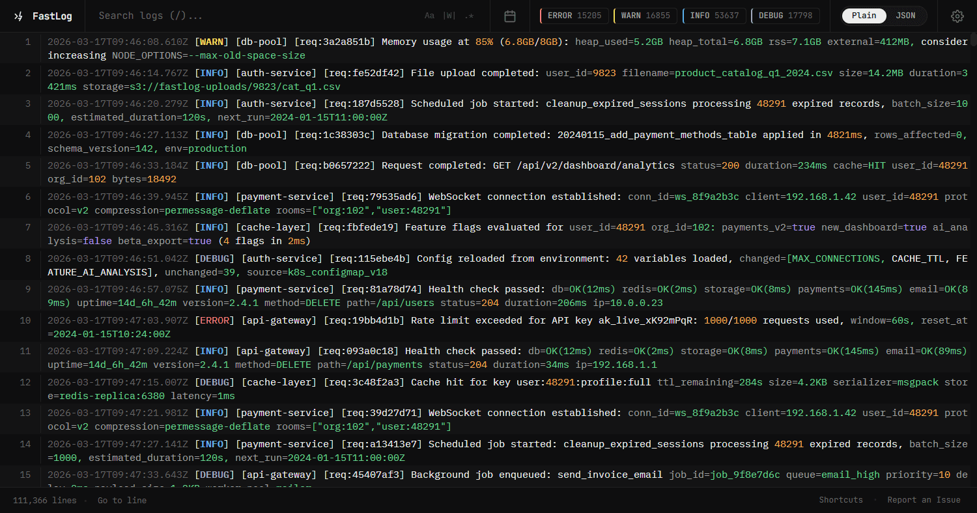Screen dimensions: 977x513
Task: Click the FastLog title text
Action: coord(52,16)
